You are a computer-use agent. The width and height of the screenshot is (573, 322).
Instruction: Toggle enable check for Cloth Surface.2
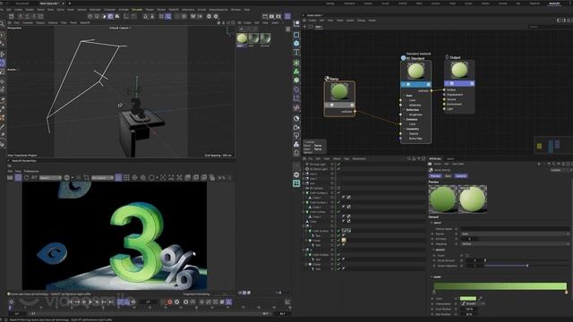[338, 193]
